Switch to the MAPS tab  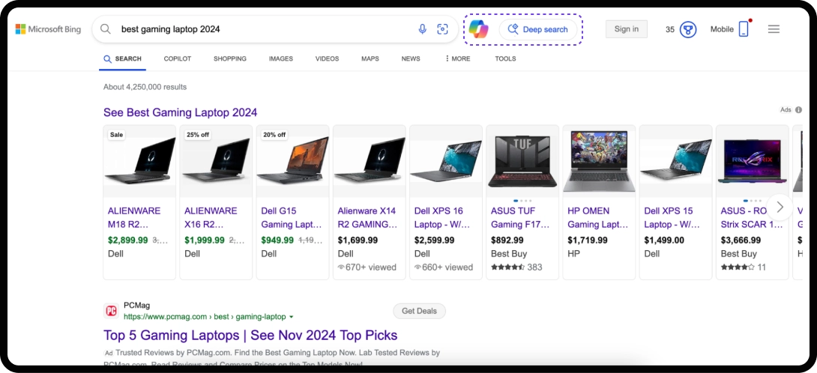(x=370, y=59)
